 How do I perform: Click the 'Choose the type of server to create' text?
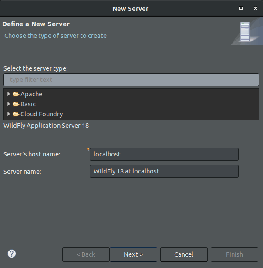(55, 36)
